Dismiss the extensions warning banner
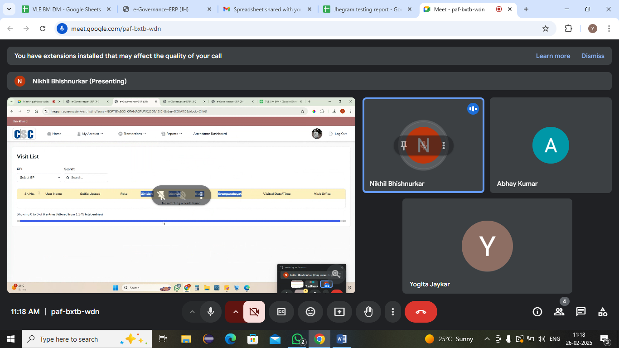This screenshot has width=619, height=348. (x=593, y=56)
